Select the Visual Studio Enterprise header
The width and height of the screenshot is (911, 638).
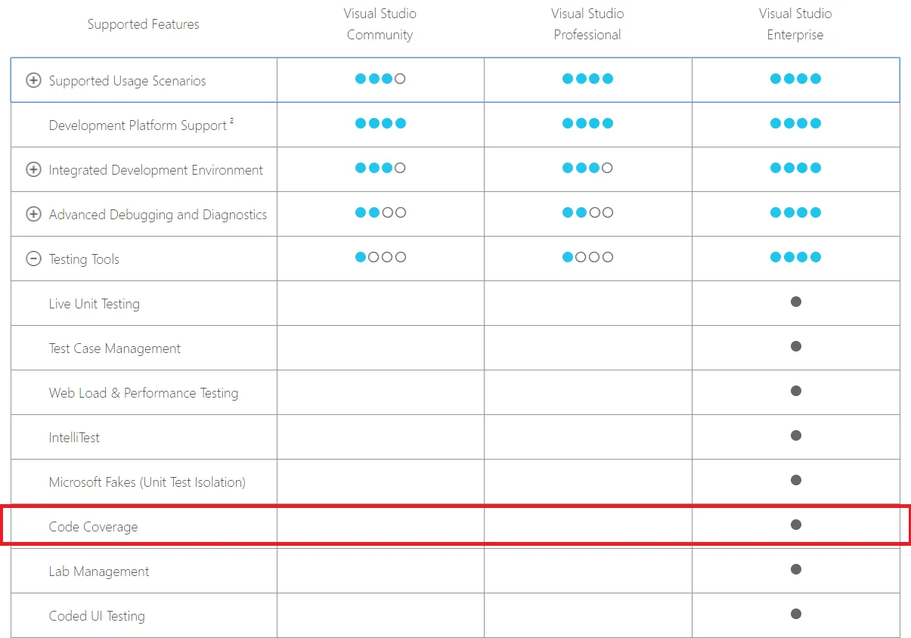click(795, 24)
